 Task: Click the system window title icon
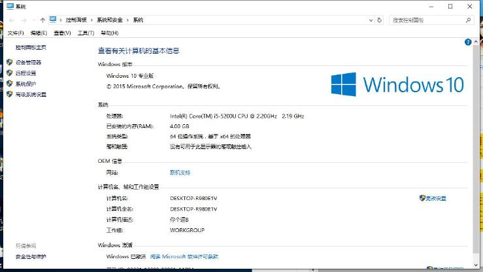click(10, 6)
